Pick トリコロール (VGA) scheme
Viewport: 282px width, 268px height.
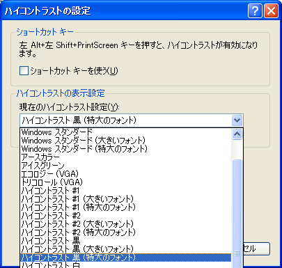pos(125,182)
